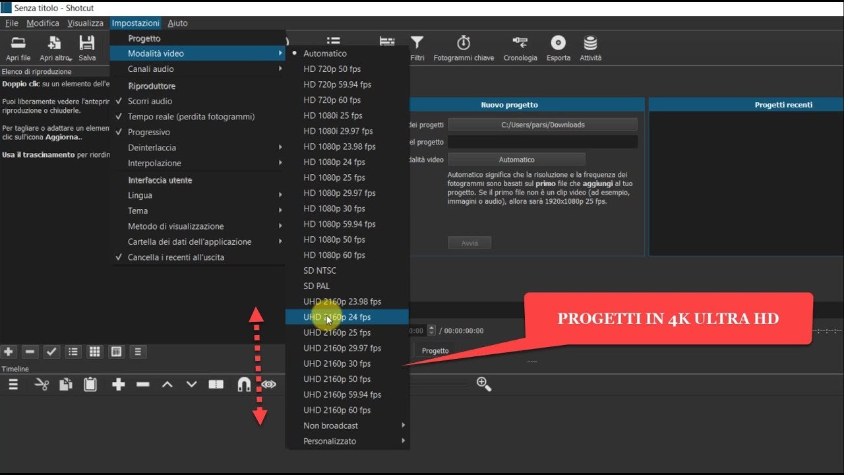The width and height of the screenshot is (844, 475).
Task: Expand the Personalizzato submenu
Action: (x=347, y=441)
